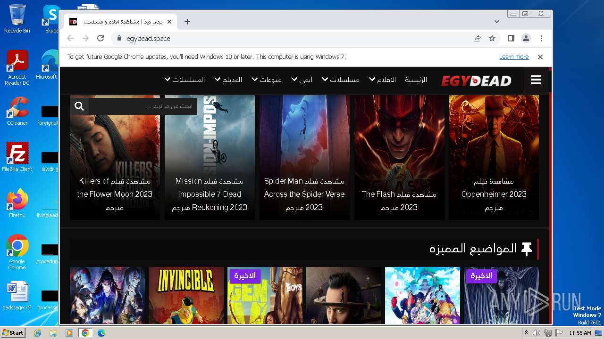Screen dimensions: 604x339
Task: Expand the مسلسلات dropdown menu
Action: click(340, 80)
